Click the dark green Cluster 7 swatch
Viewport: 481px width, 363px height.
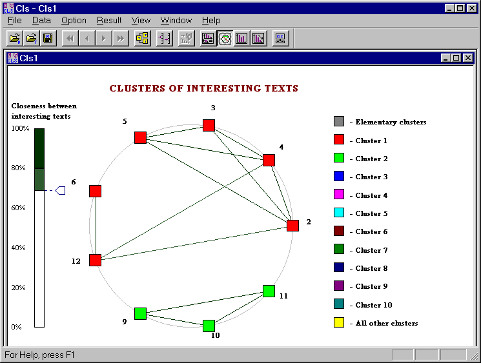[339, 249]
